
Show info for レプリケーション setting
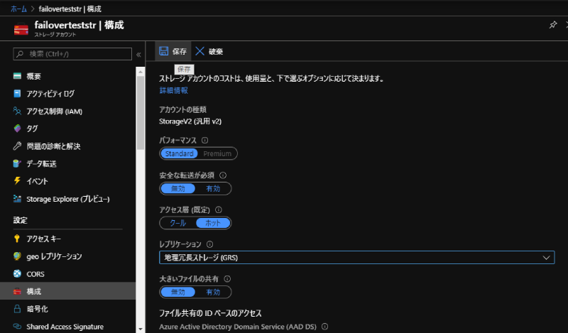209,244
